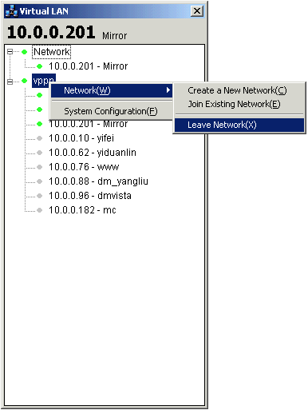Choose Leave Network(X)
The image size is (308, 410).
[x=239, y=125]
